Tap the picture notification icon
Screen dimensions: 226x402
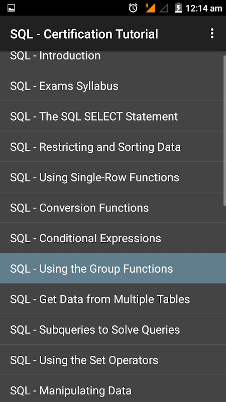coord(11,8)
